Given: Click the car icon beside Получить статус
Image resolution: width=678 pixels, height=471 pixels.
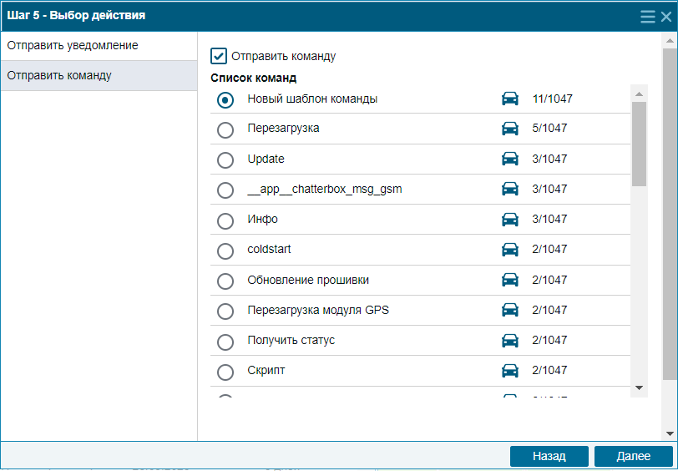Looking at the screenshot, I should (510, 341).
